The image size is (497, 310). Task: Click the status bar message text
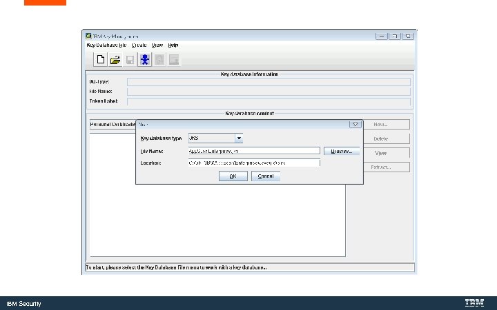pyautogui.click(x=176, y=267)
